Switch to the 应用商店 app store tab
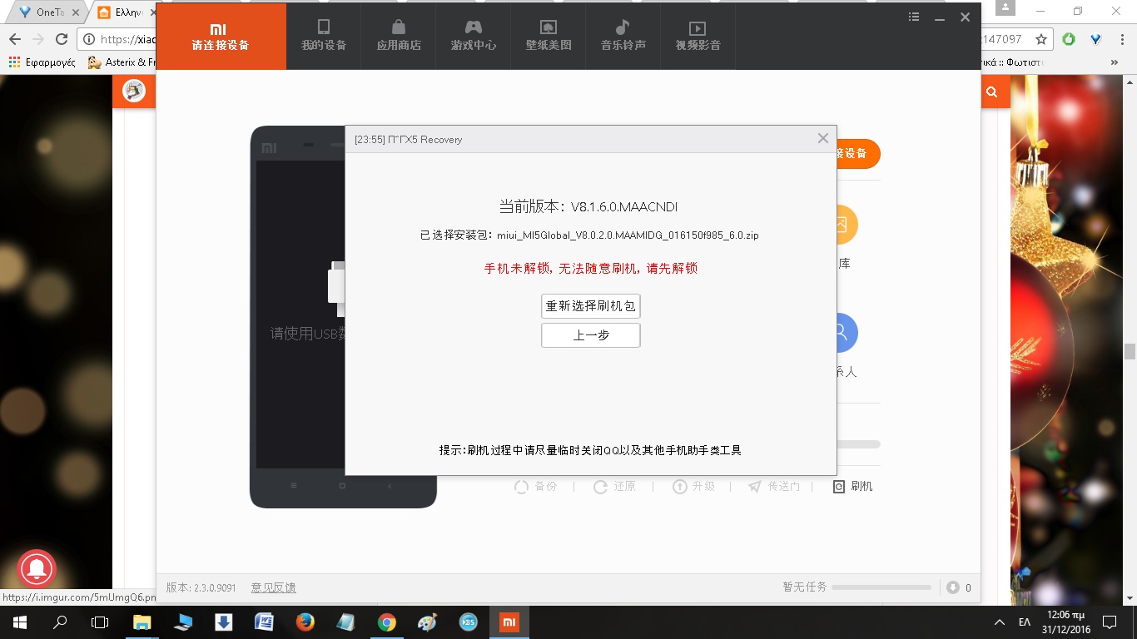Screen dimensions: 1137x639 pos(399,37)
